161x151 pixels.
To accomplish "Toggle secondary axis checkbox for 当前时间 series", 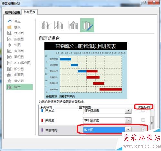I will click(x=143, y=130).
